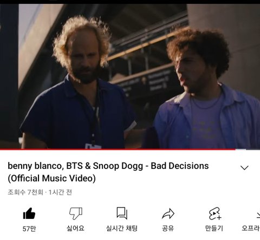This screenshot has height=240, width=260.
Task: Tap the share arrow icon
Action: (168, 213)
